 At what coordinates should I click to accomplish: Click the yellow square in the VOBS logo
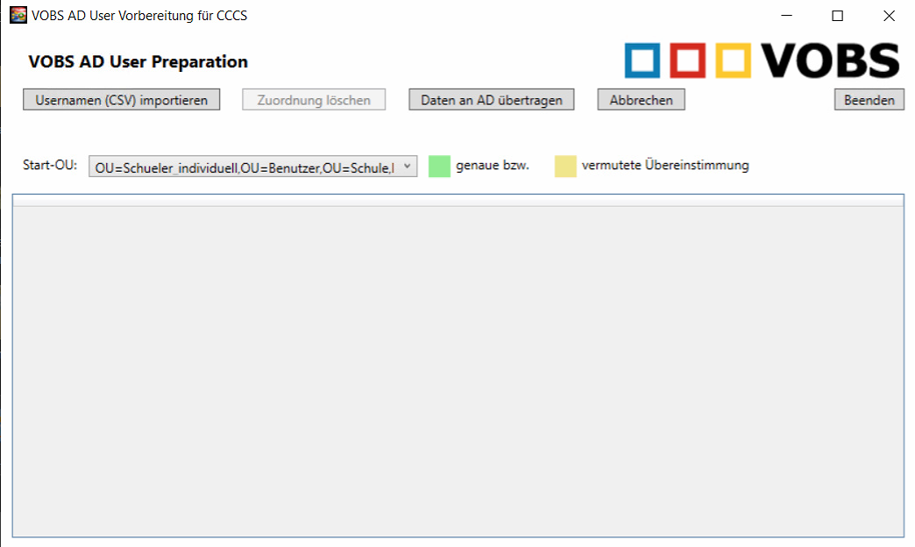click(734, 61)
